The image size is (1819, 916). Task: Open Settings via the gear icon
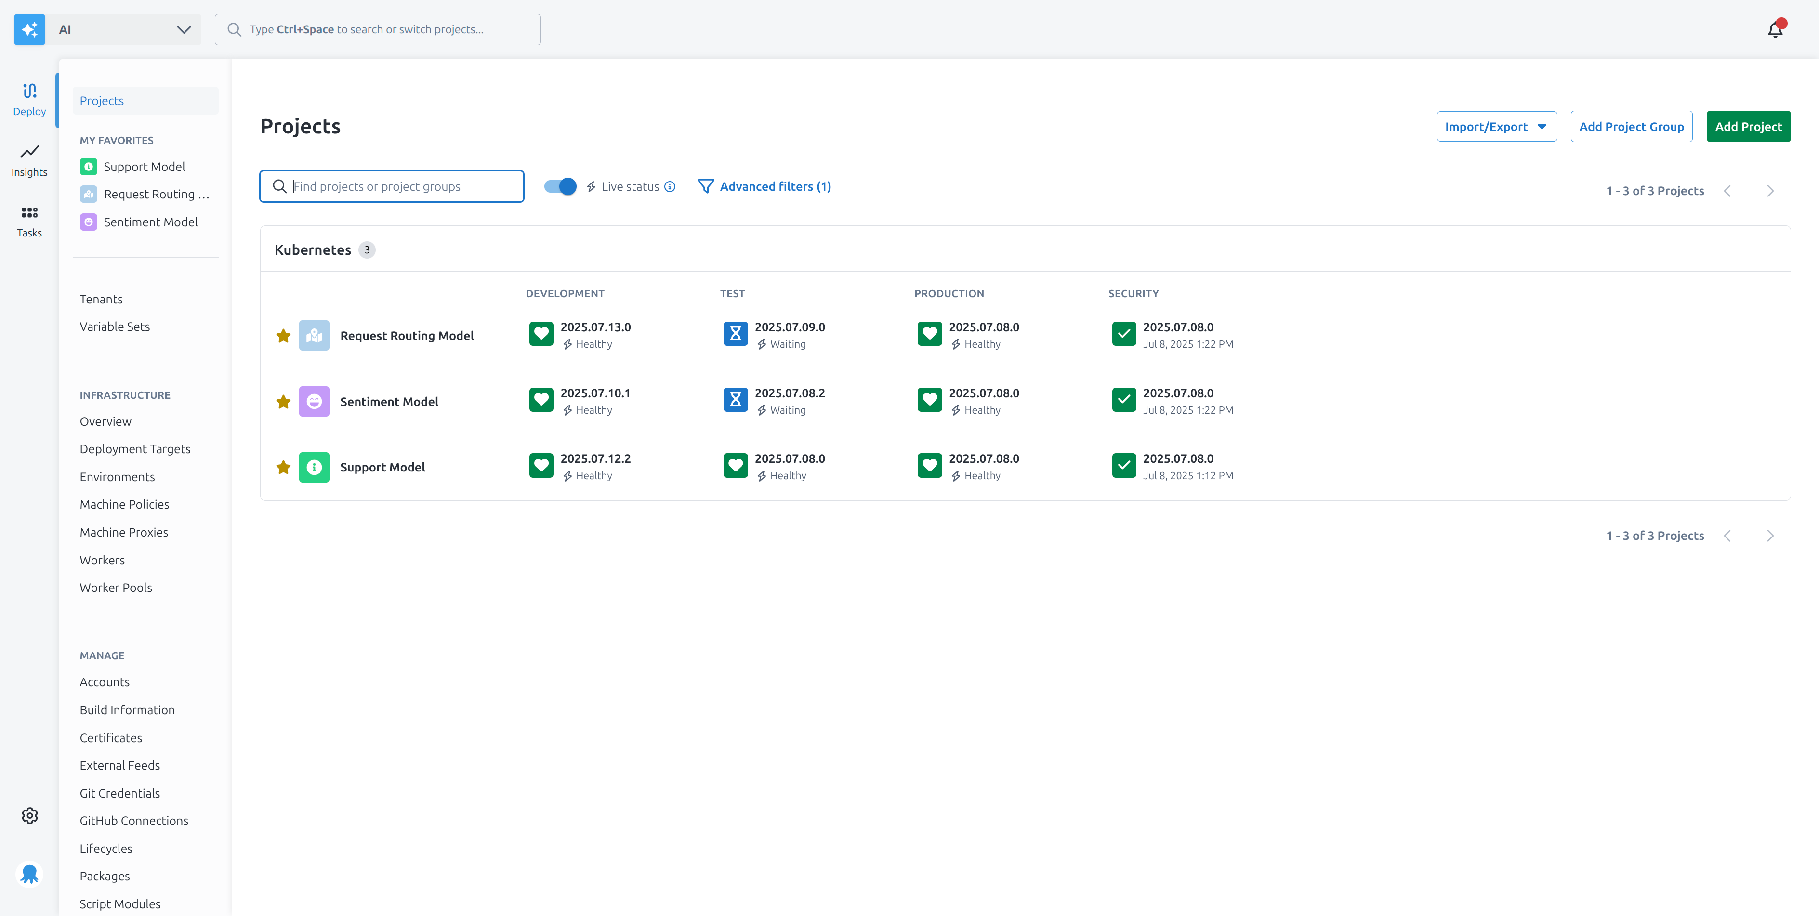point(29,815)
